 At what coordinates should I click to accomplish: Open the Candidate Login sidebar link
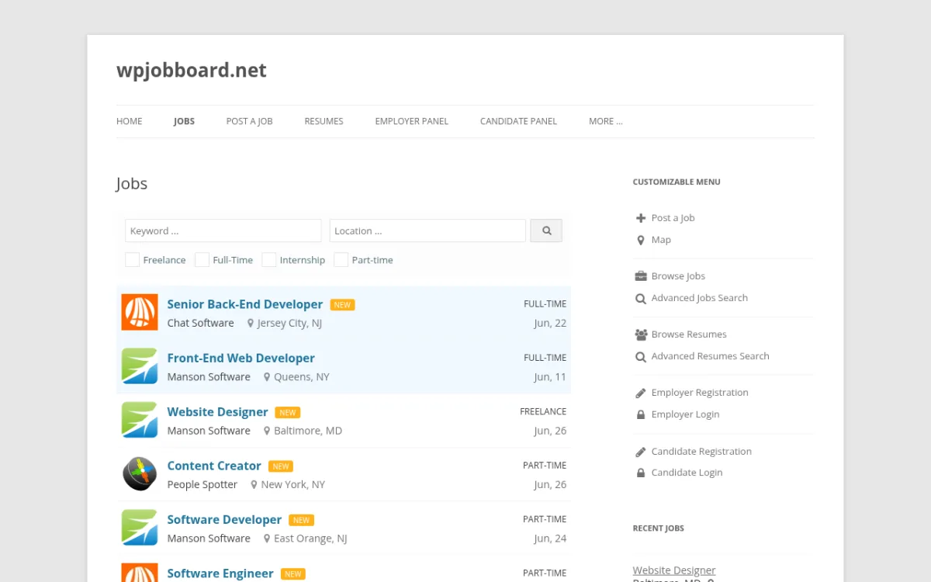(x=687, y=473)
